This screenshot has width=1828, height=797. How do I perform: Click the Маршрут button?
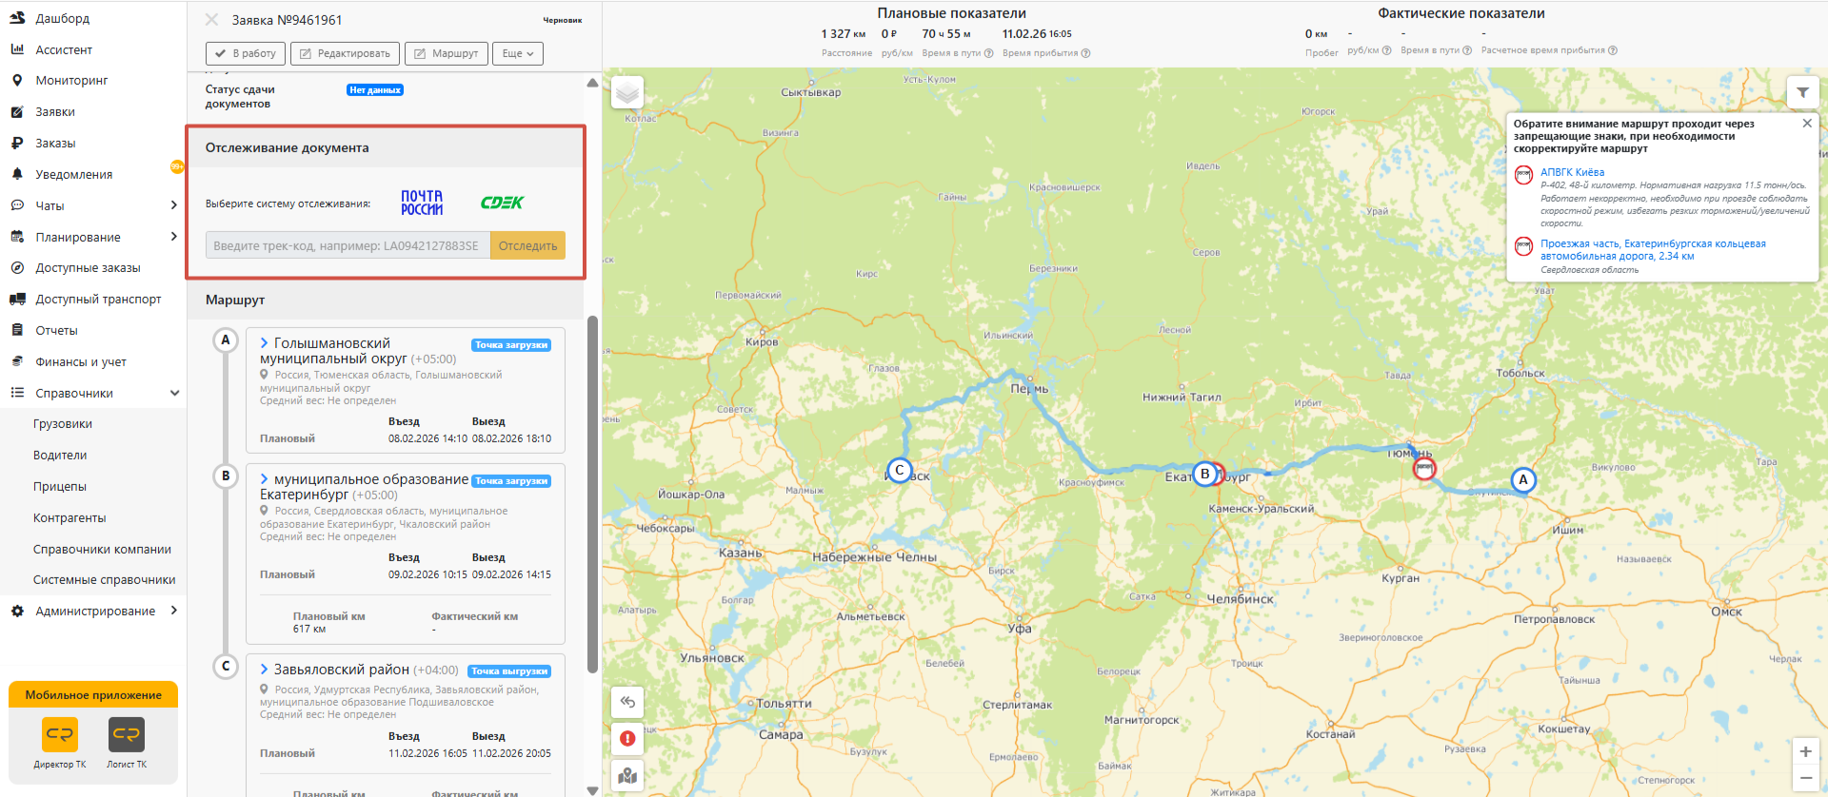pos(447,53)
